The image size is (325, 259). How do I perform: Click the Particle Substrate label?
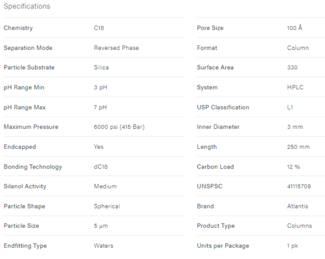point(29,67)
